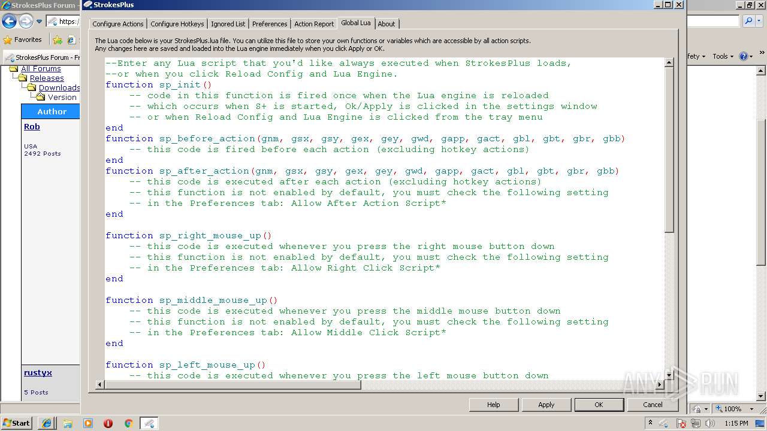Screen dimensions: 767x431
Task: Open the Configure Hotkeys tab
Action: coord(177,24)
